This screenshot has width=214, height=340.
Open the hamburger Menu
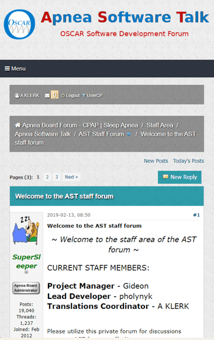click(15, 68)
